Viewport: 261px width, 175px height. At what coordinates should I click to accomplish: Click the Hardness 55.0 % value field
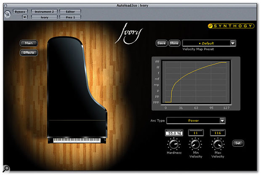pyautogui.click(x=174, y=133)
